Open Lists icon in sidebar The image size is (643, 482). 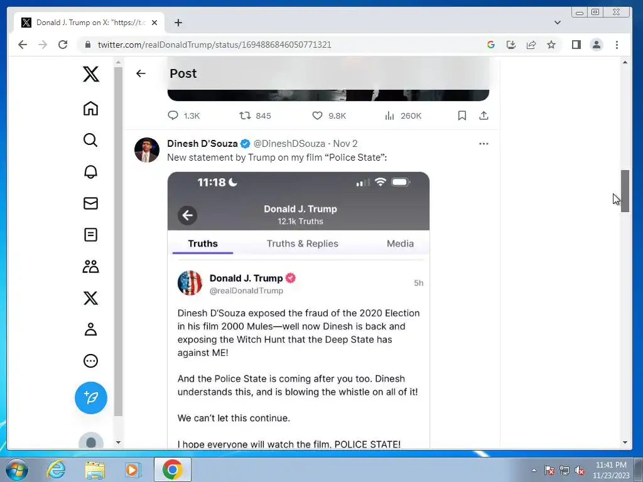point(90,235)
